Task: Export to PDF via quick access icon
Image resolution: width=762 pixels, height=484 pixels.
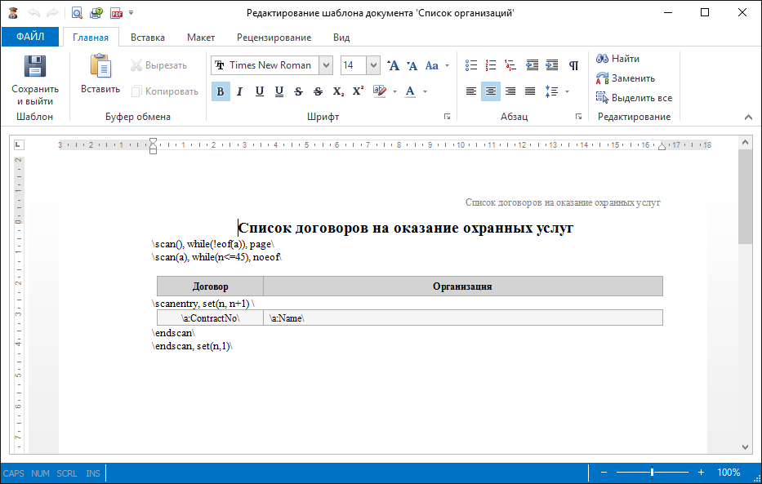Action: [x=116, y=13]
